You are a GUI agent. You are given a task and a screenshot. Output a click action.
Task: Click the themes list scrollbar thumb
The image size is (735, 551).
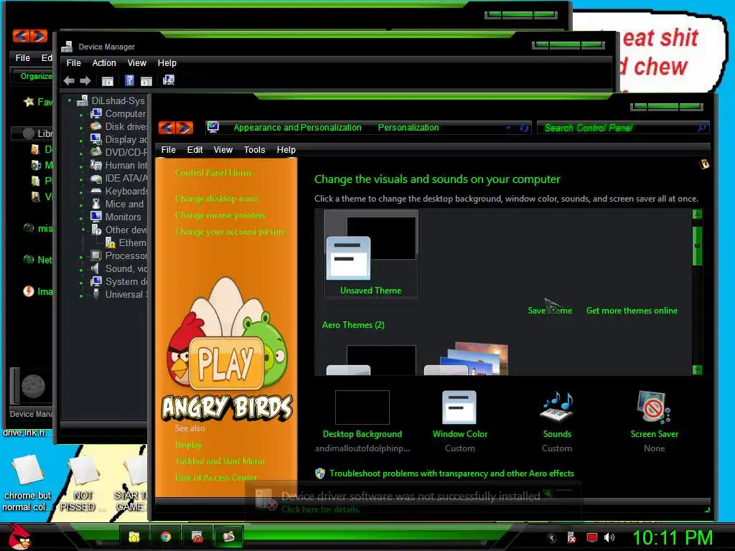coord(697,246)
